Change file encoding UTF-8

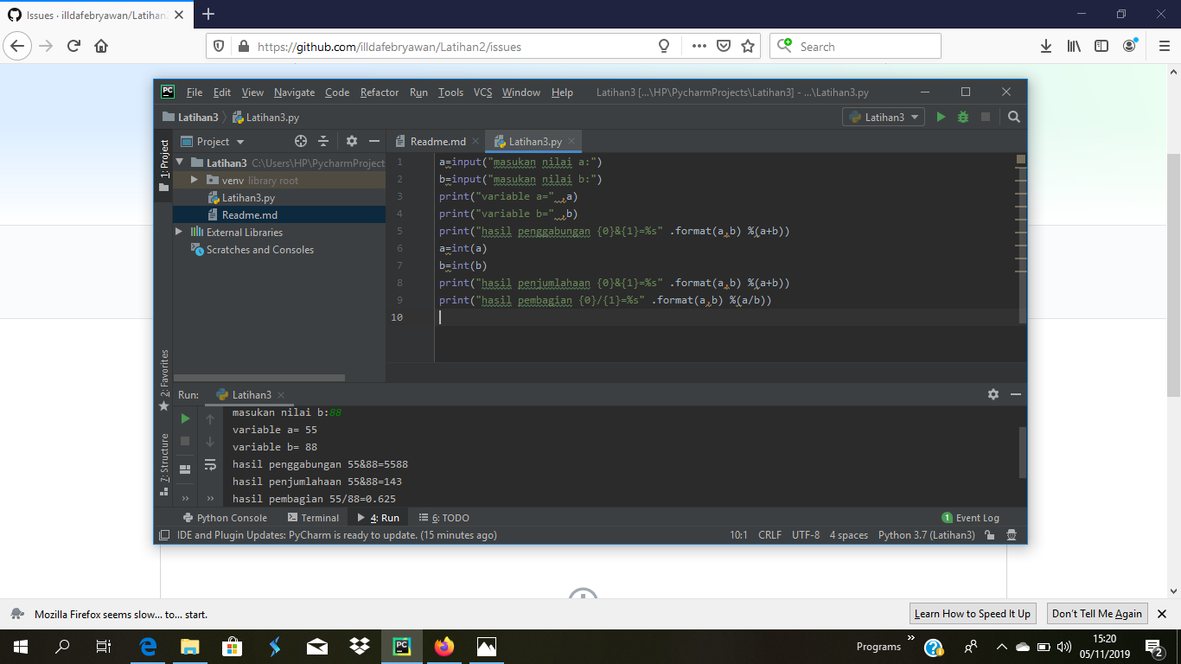pyautogui.click(x=806, y=535)
